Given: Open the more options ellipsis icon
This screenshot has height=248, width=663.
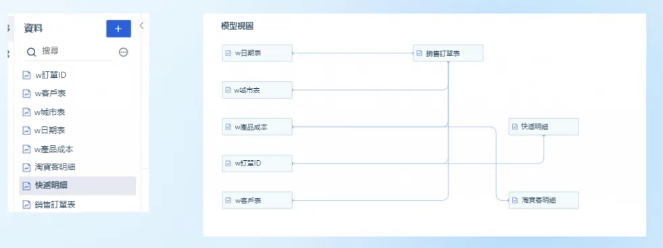Looking at the screenshot, I should [124, 52].
